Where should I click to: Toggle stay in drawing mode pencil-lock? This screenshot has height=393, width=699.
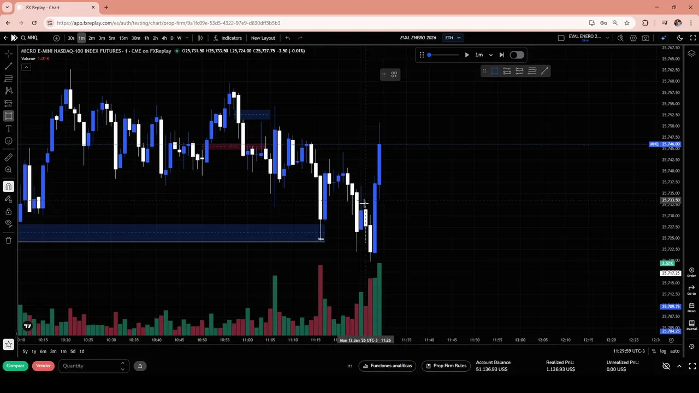click(8, 199)
